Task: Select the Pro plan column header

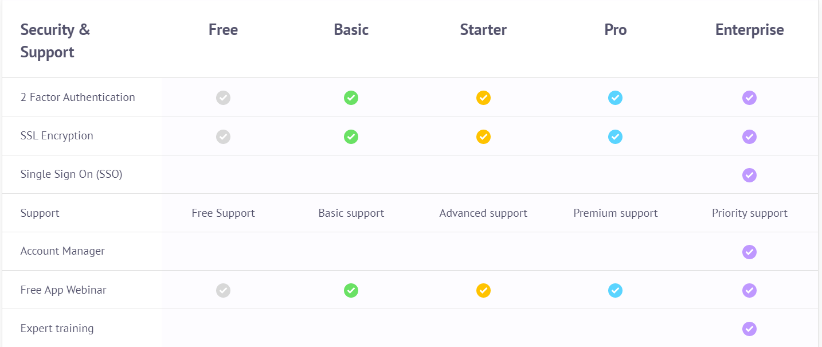Action: pyautogui.click(x=615, y=30)
